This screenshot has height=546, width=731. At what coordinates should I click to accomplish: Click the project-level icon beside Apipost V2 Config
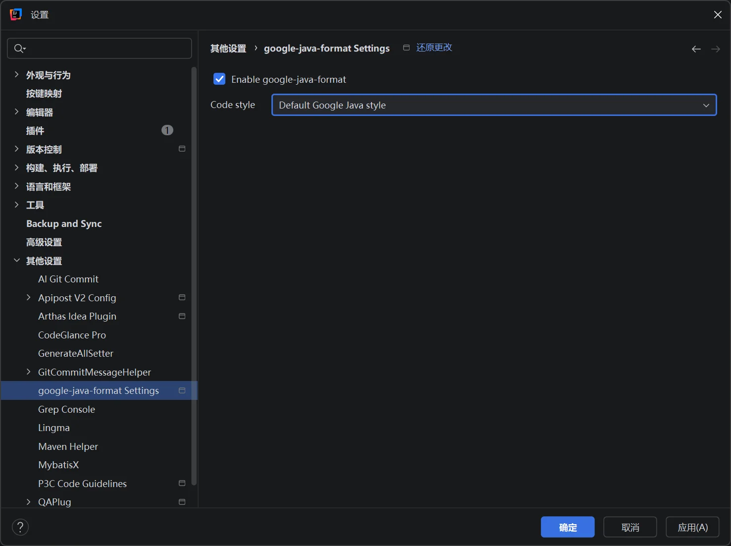coord(182,298)
